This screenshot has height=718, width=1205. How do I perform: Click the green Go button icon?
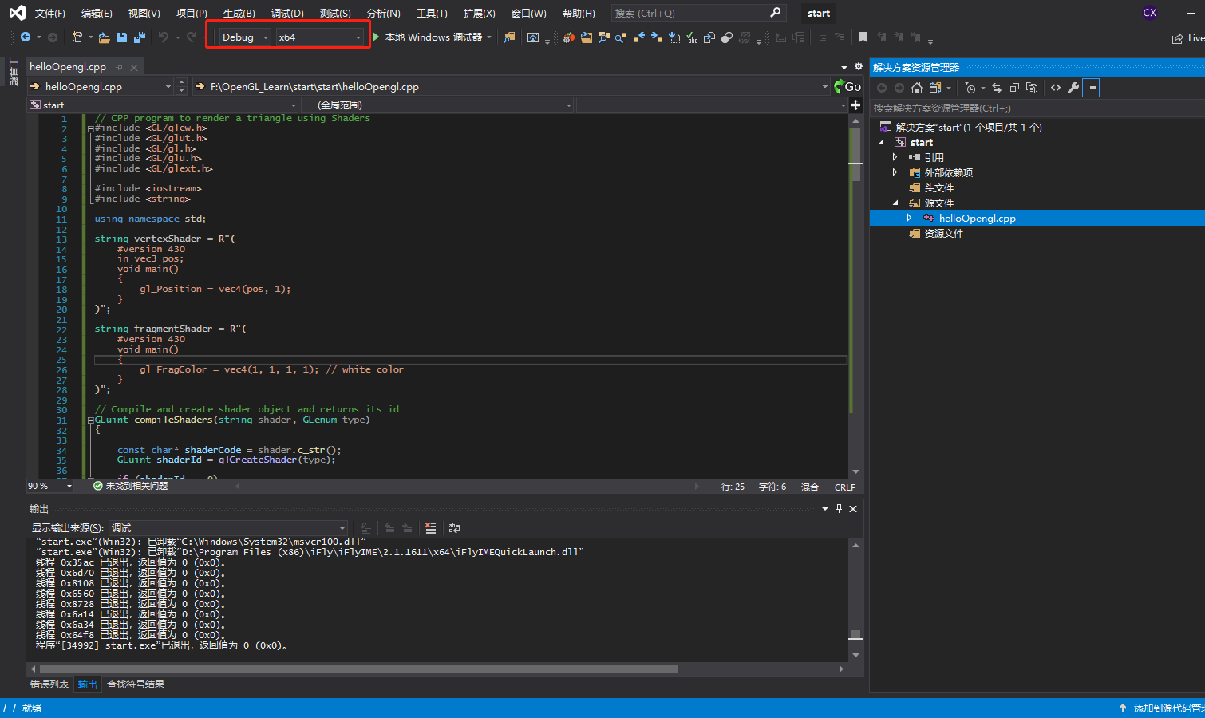pyautogui.click(x=840, y=86)
